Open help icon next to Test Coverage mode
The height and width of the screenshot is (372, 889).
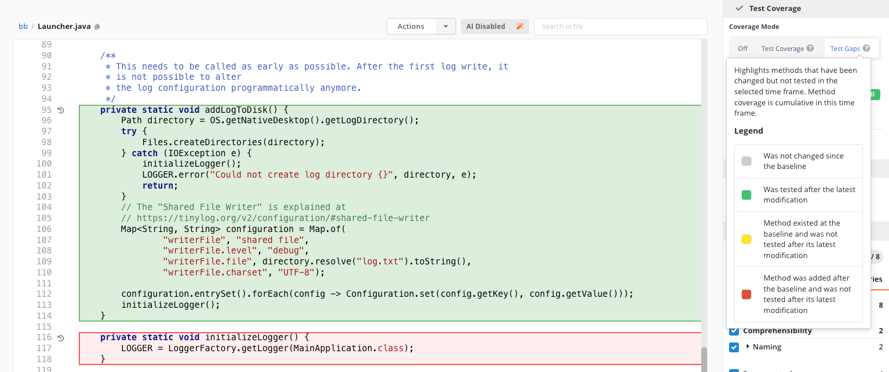pyautogui.click(x=810, y=49)
